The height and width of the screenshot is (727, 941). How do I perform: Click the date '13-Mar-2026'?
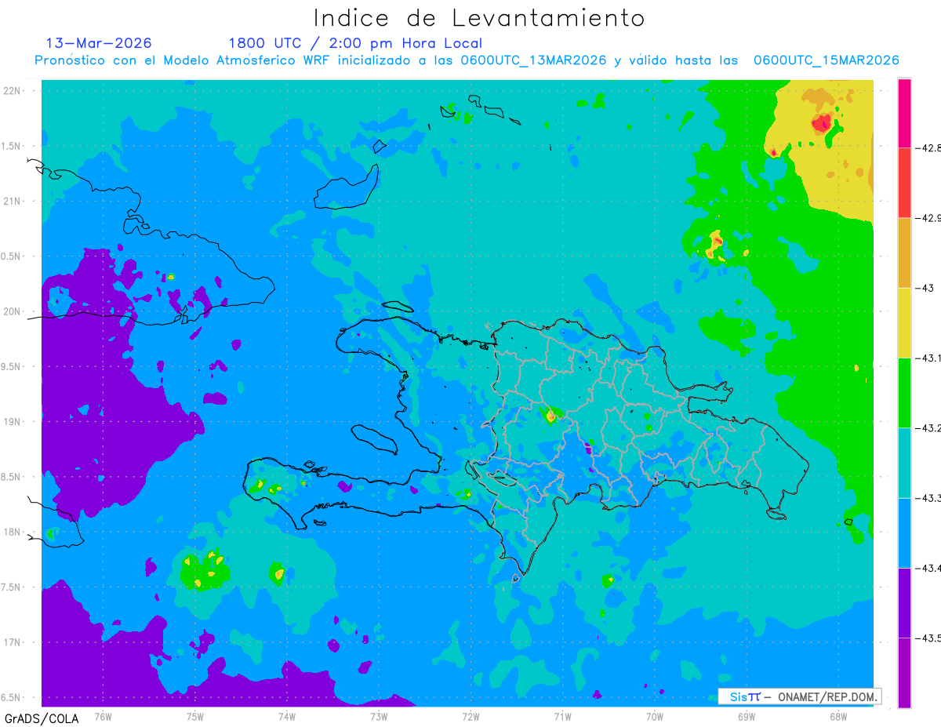99,43
